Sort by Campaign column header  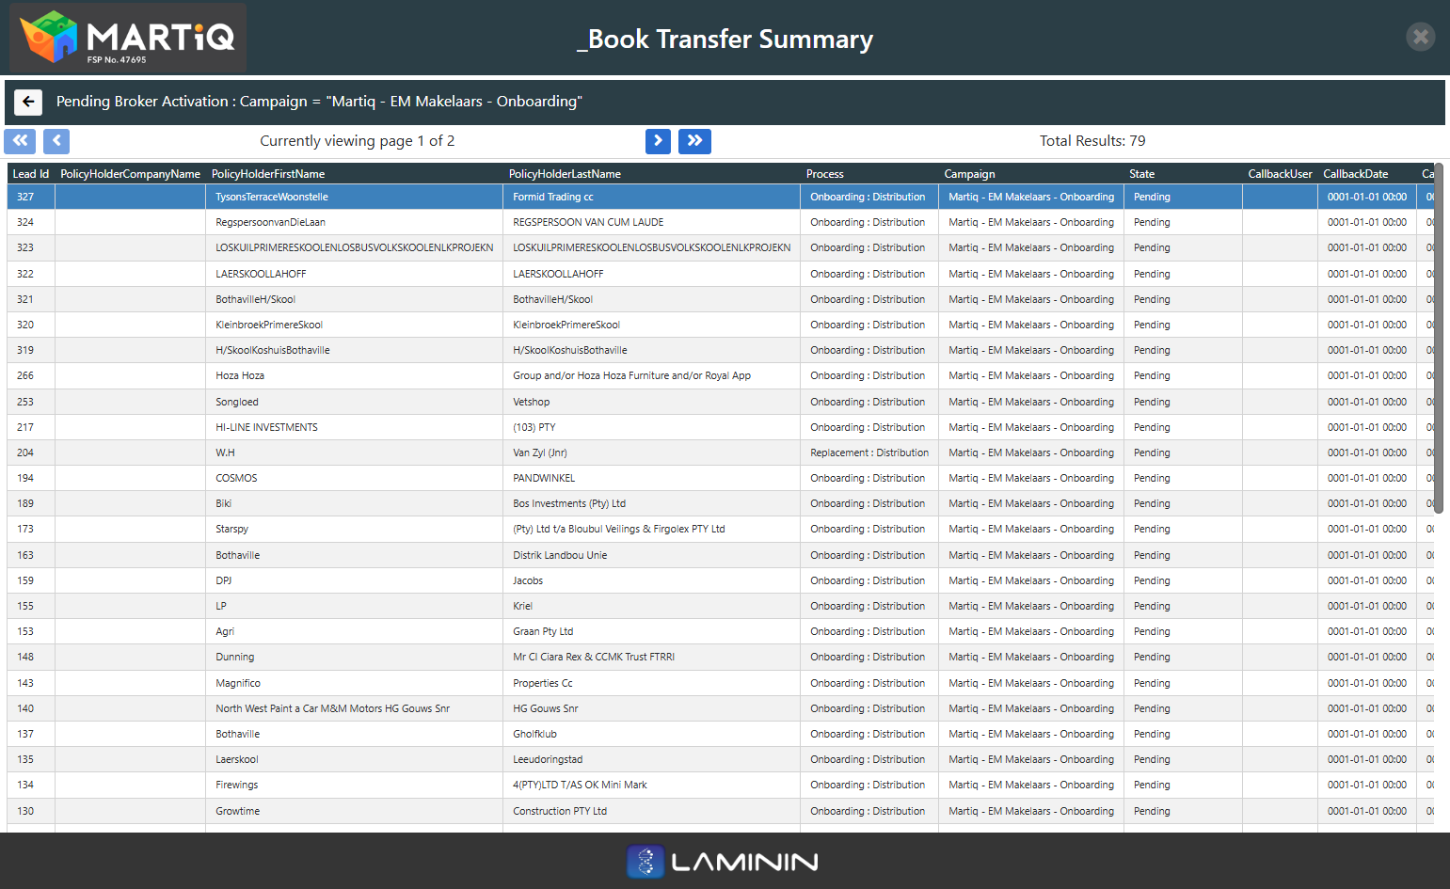[1031, 174]
